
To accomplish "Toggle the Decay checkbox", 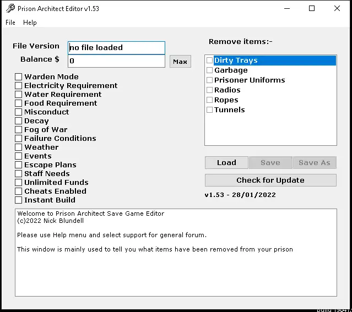I will [x=18, y=121].
